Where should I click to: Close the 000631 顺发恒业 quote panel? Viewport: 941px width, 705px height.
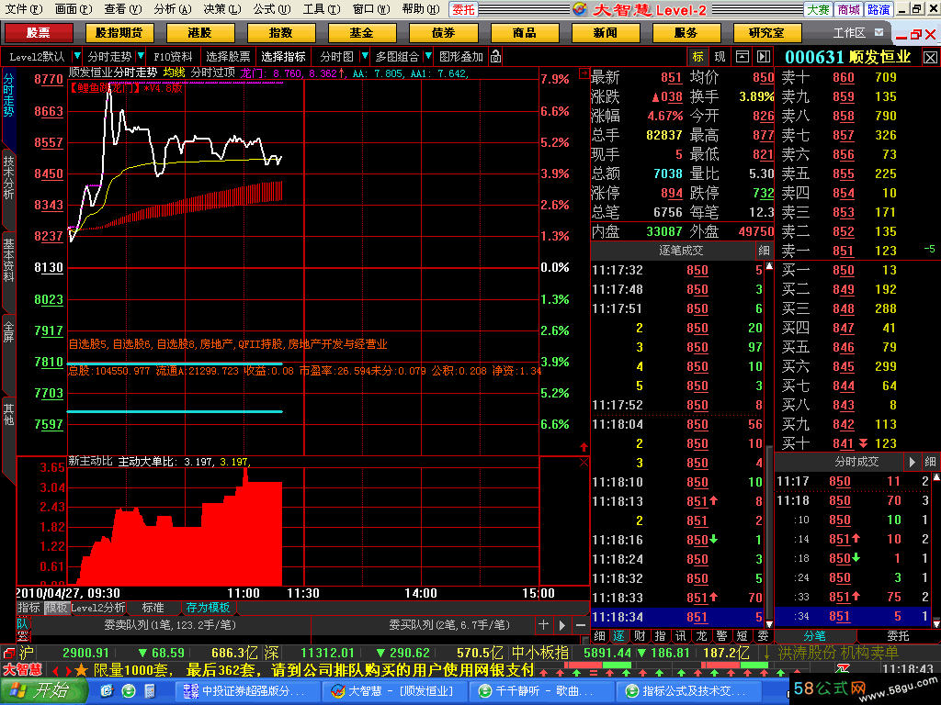(x=930, y=58)
